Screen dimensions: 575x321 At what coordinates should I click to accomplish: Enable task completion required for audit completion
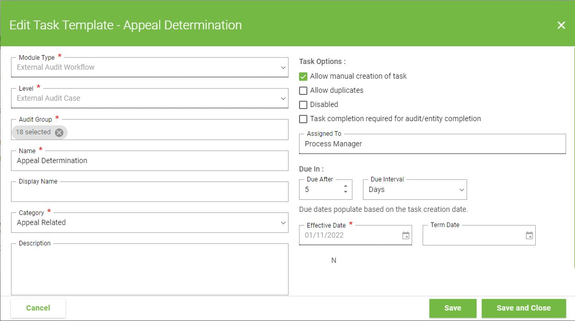(x=303, y=119)
